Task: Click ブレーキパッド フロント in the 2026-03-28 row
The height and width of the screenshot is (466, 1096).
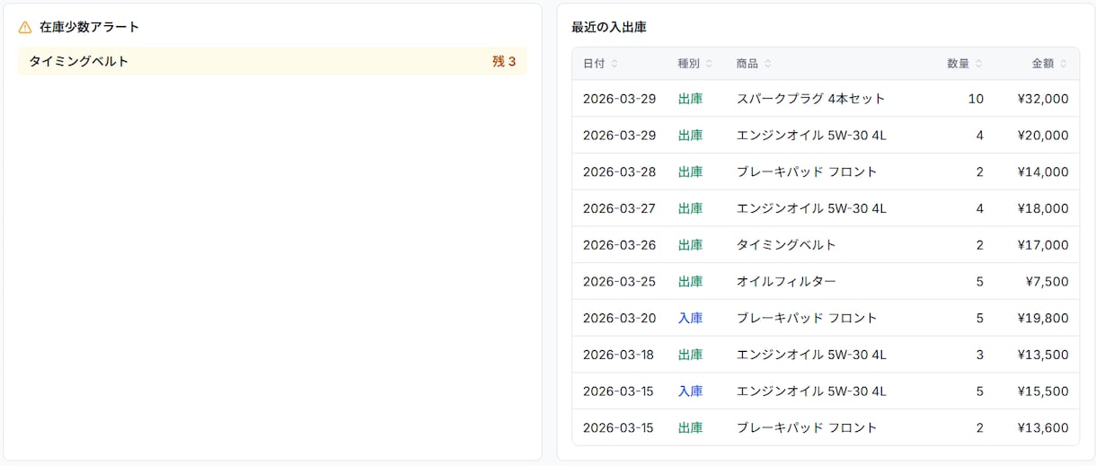Action: [807, 171]
